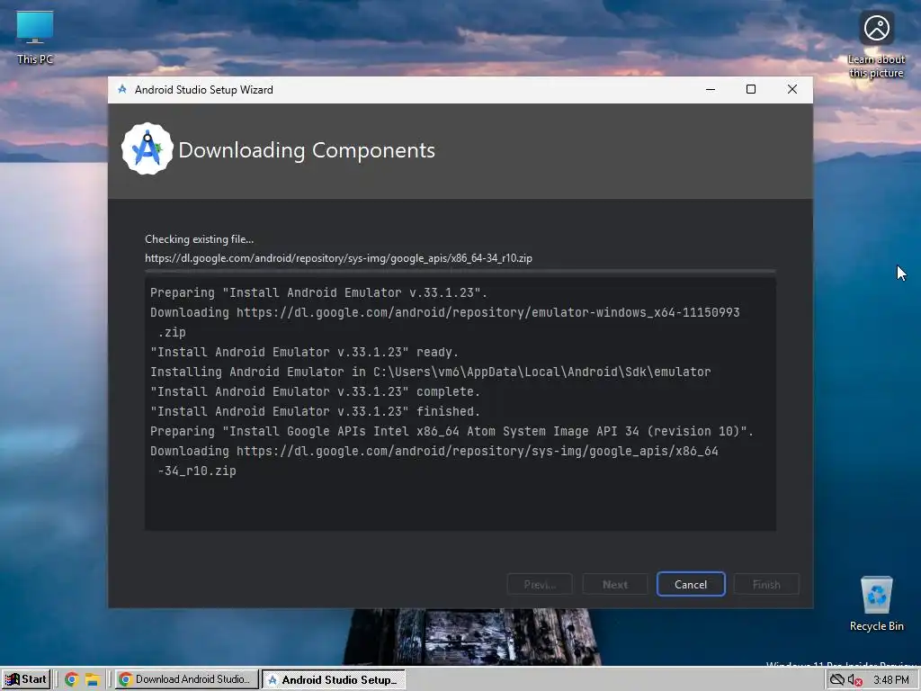
Task: Click network status tray icon
Action: [x=836, y=680]
